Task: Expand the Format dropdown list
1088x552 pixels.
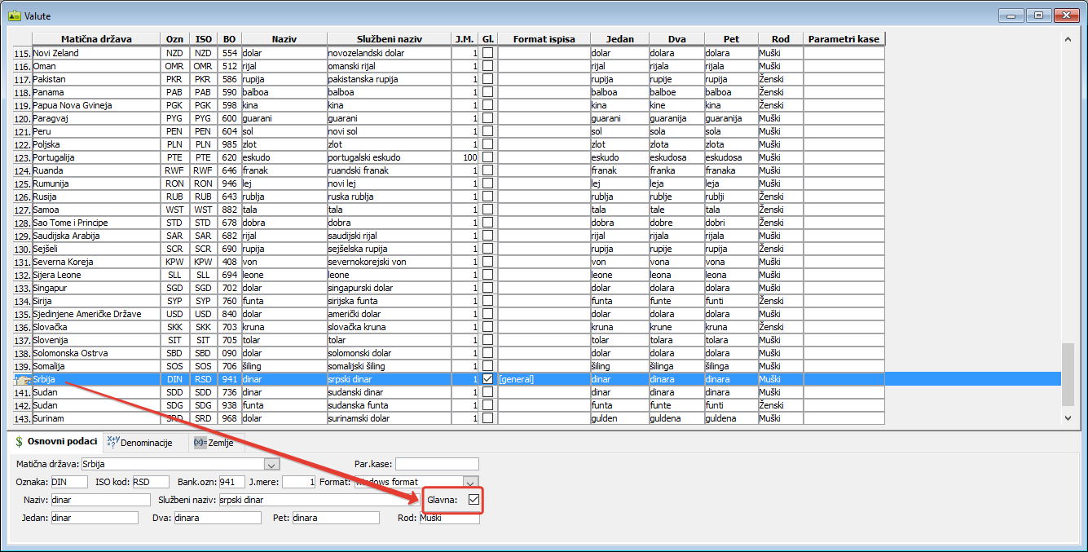Action: click(470, 482)
